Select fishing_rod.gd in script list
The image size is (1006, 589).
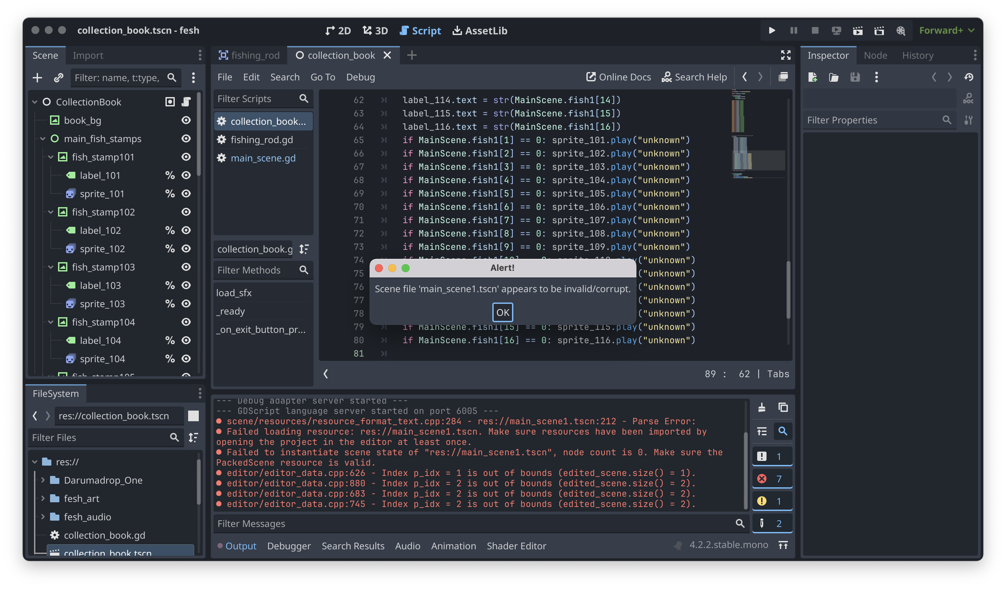pyautogui.click(x=263, y=140)
